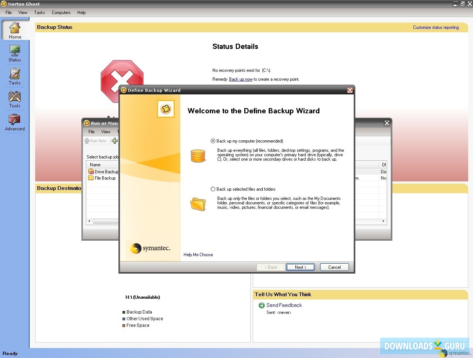Select the File Backup job icon
This screenshot has width=473, height=358.
(x=91, y=178)
